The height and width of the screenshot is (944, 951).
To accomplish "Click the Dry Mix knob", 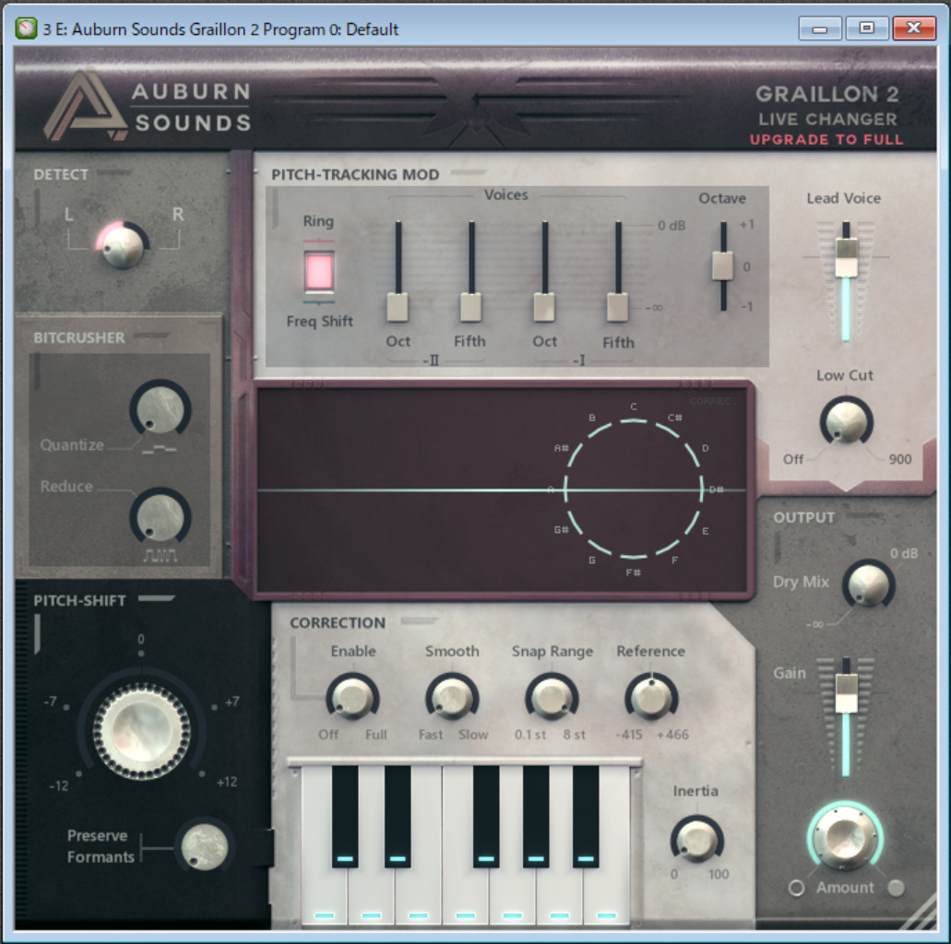I will 868,584.
